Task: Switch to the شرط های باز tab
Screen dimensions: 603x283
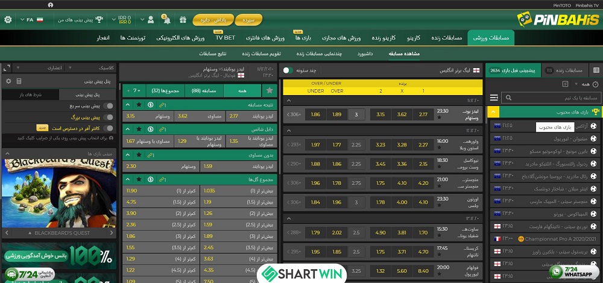Action: click(x=30, y=95)
